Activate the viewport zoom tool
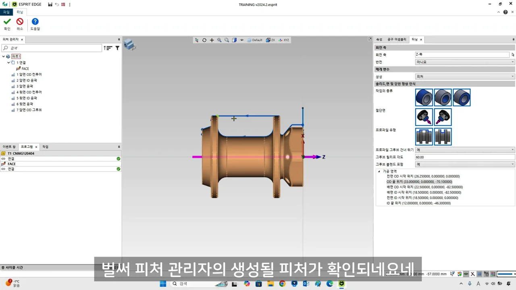 point(219,40)
